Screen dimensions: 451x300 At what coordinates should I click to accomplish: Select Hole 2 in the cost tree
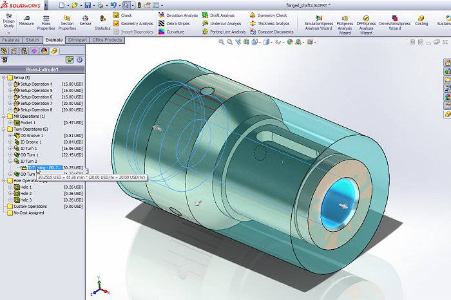(26, 193)
